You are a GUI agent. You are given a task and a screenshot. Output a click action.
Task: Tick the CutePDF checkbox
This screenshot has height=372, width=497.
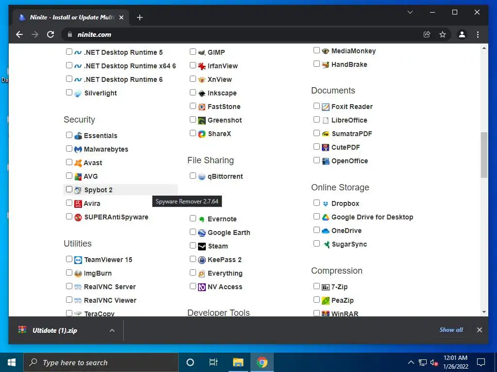tap(316, 146)
